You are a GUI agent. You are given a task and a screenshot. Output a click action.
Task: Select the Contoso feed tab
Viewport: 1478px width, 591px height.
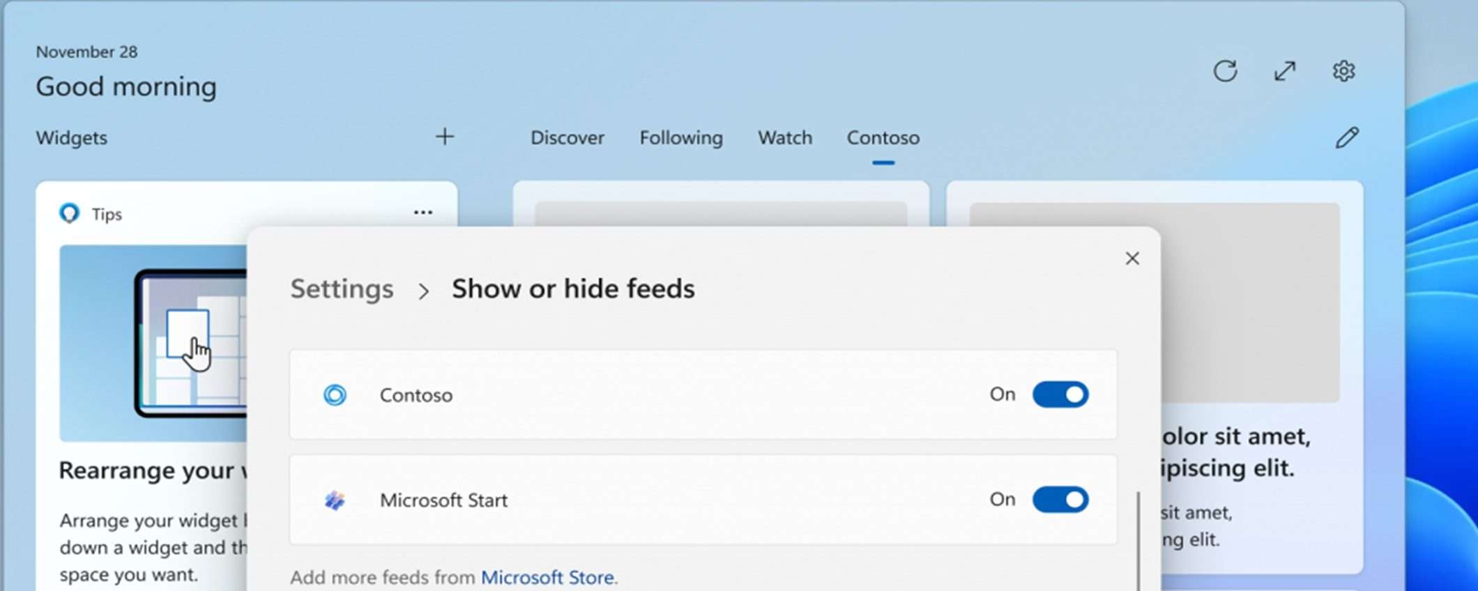tap(883, 138)
